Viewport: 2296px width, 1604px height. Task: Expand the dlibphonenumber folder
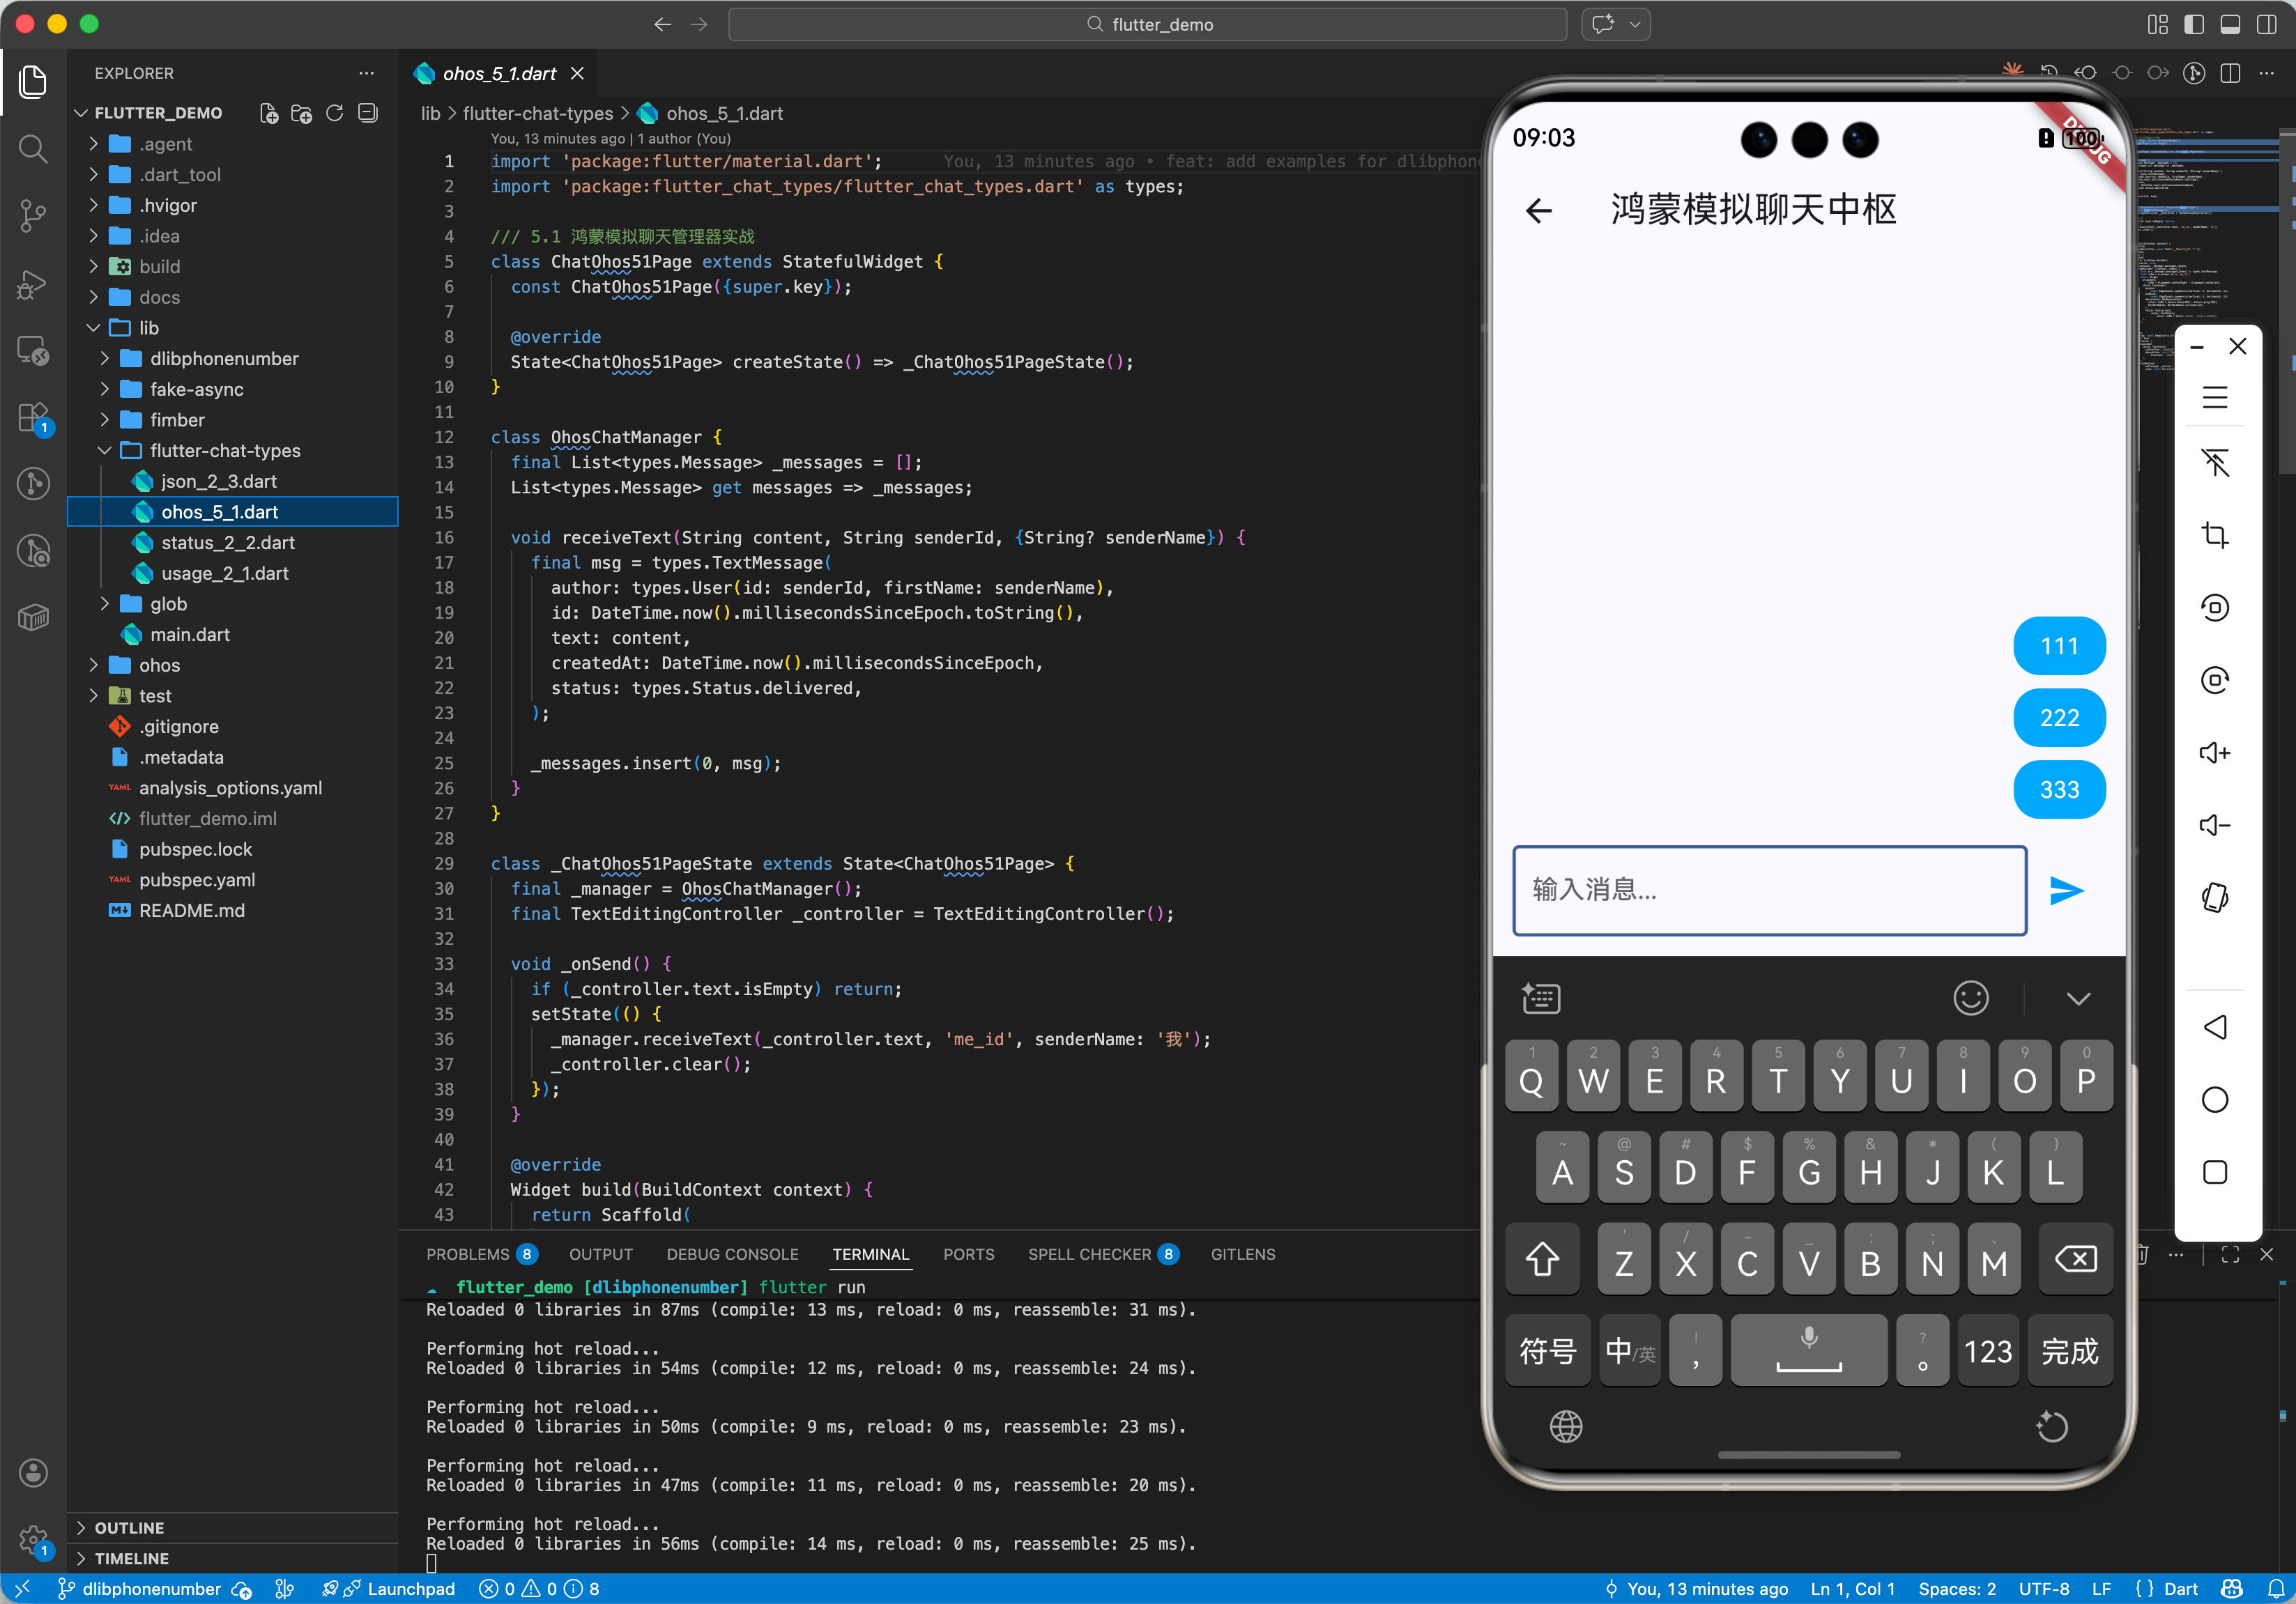click(223, 359)
